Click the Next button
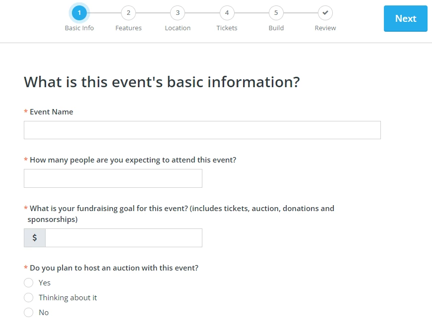 (405, 18)
